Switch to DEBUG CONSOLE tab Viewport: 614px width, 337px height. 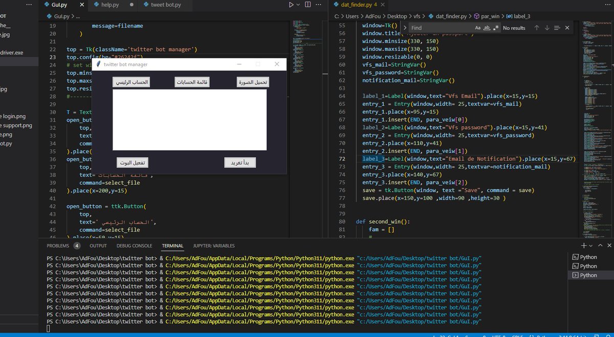(x=135, y=246)
